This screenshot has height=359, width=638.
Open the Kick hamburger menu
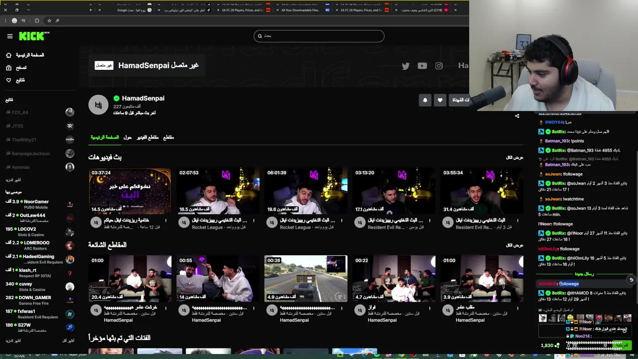(9, 36)
